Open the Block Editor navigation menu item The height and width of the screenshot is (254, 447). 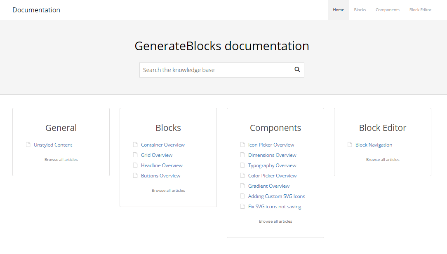(420, 9)
